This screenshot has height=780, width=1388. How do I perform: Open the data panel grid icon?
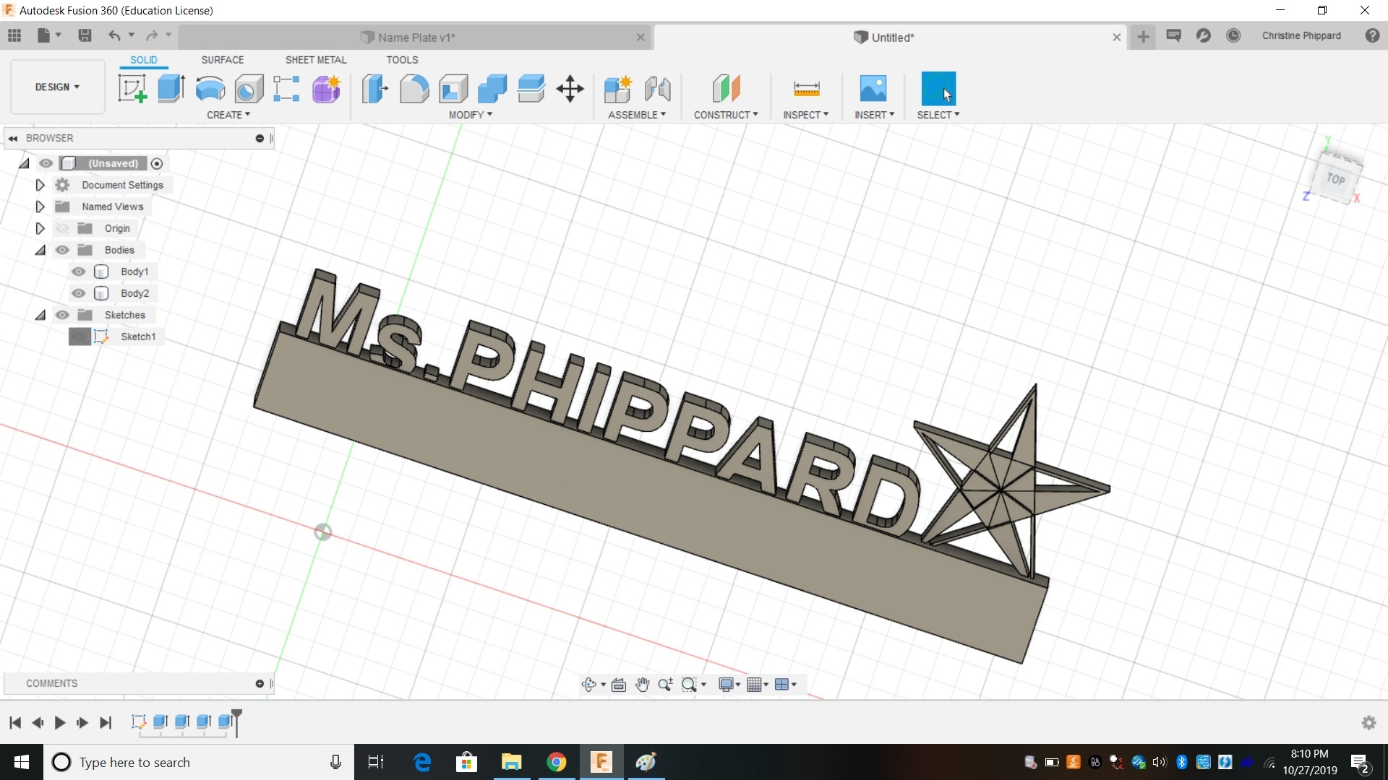(14, 35)
